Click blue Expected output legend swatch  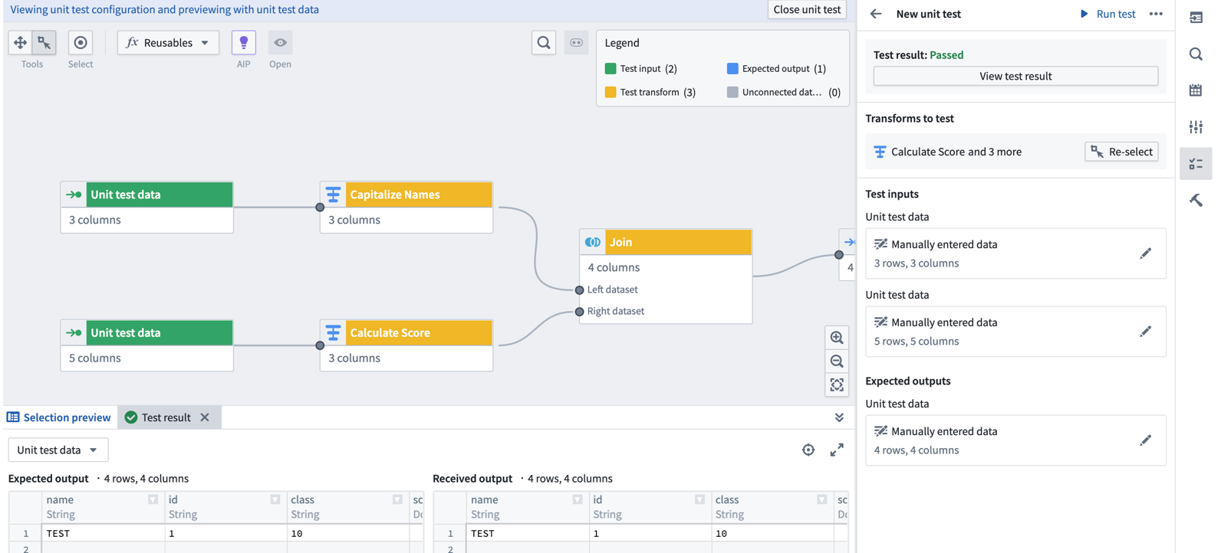pyautogui.click(x=732, y=68)
